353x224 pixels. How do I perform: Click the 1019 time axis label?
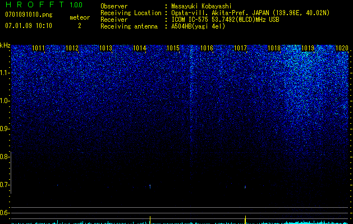pyautogui.click(x=308, y=48)
